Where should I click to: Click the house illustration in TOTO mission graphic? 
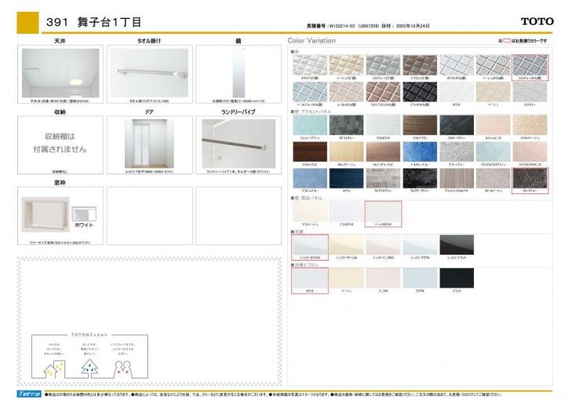click(x=54, y=369)
